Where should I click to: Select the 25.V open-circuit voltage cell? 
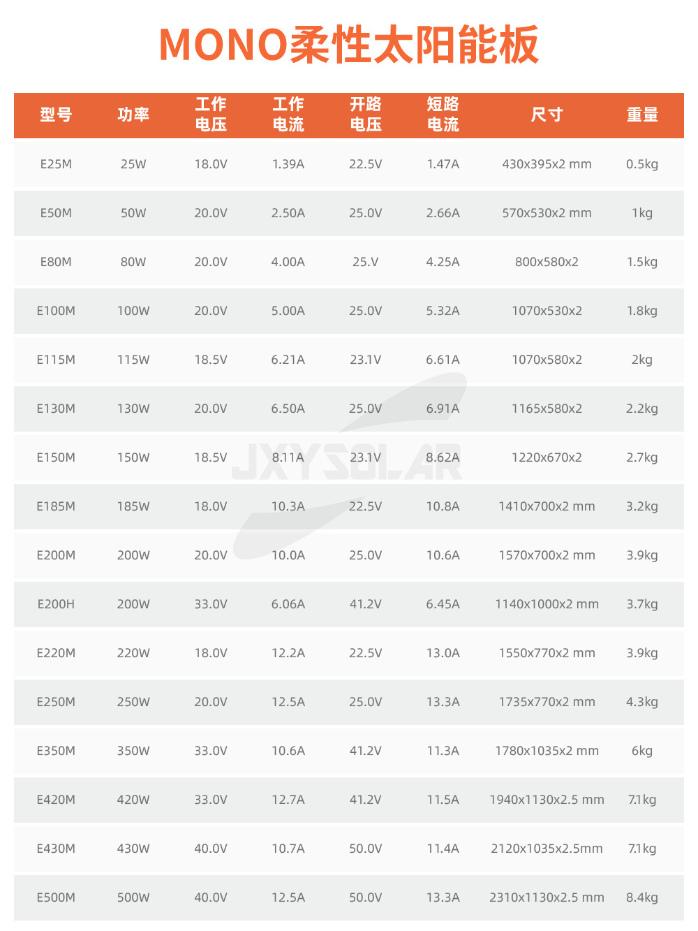click(366, 262)
